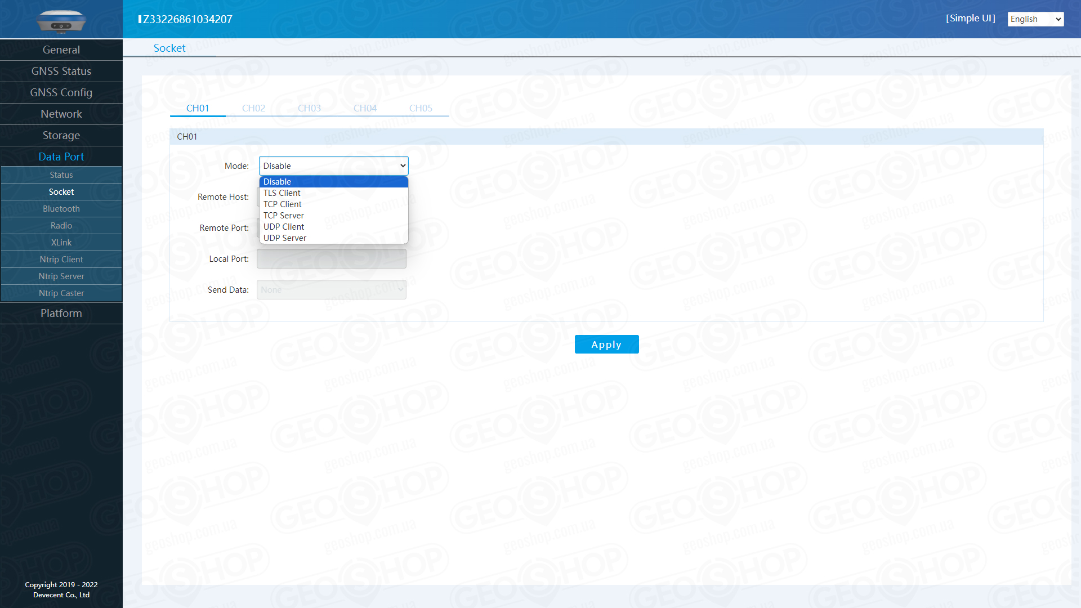Open the Ntrip Caster page
Image resolution: width=1081 pixels, height=608 pixels.
click(61, 293)
